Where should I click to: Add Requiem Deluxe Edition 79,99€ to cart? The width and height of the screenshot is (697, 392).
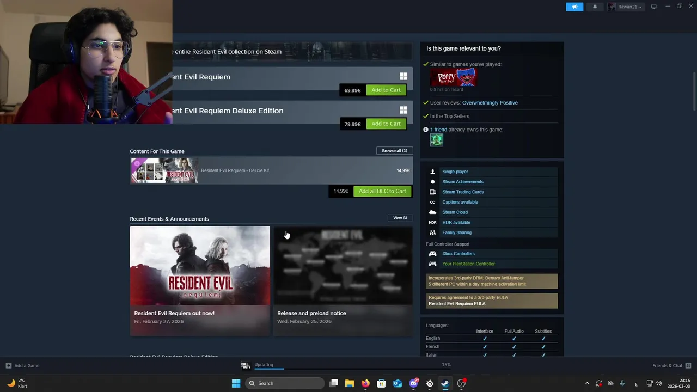[386, 124]
